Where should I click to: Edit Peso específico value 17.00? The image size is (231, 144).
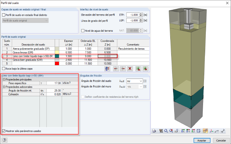tap(54, 83)
